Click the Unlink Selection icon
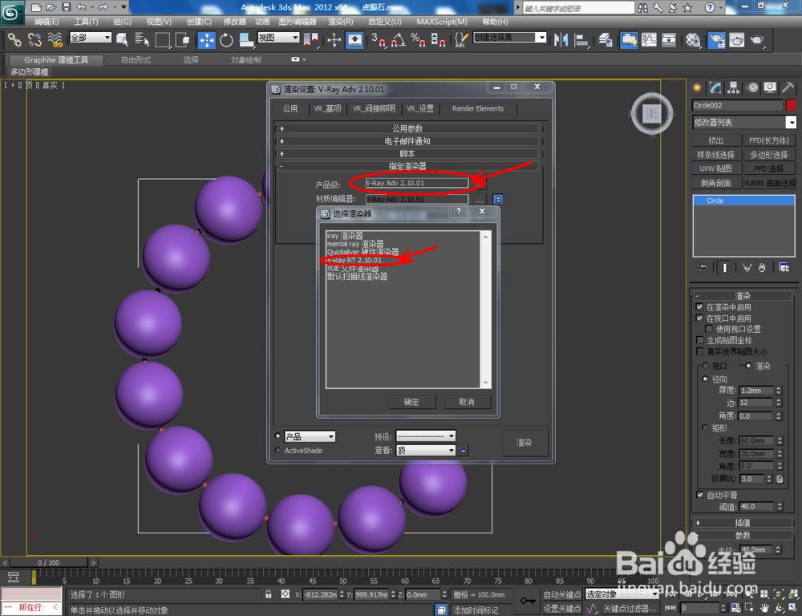This screenshot has width=802, height=616. pyautogui.click(x=34, y=39)
